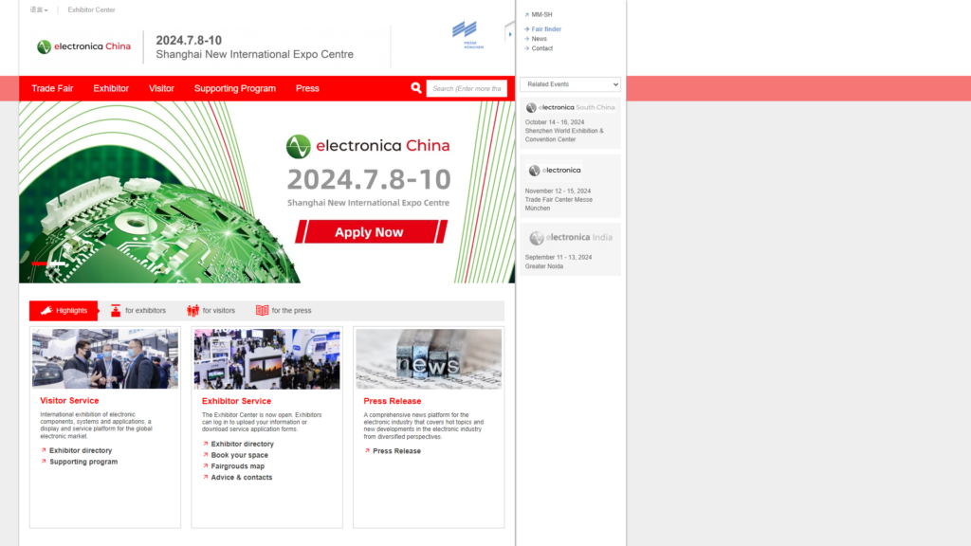
Task: Open the Exhibitor Service heading link
Action: click(236, 401)
